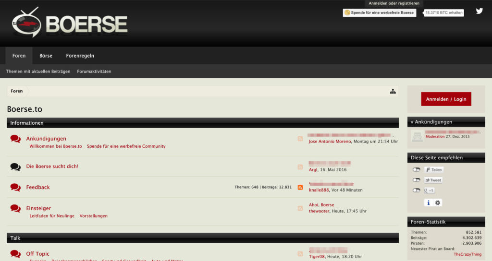Click the 18.3710 BTC erhalten badge

pos(443,13)
